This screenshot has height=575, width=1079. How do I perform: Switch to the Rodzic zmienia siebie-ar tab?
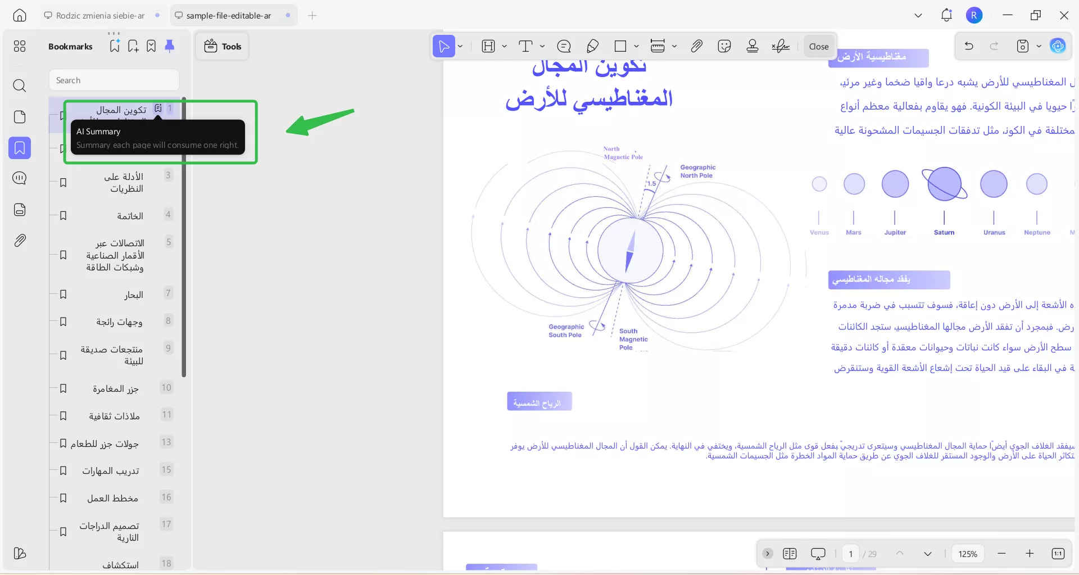[98, 15]
